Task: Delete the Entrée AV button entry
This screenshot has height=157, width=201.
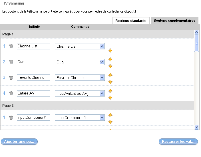Action: click(x=11, y=93)
